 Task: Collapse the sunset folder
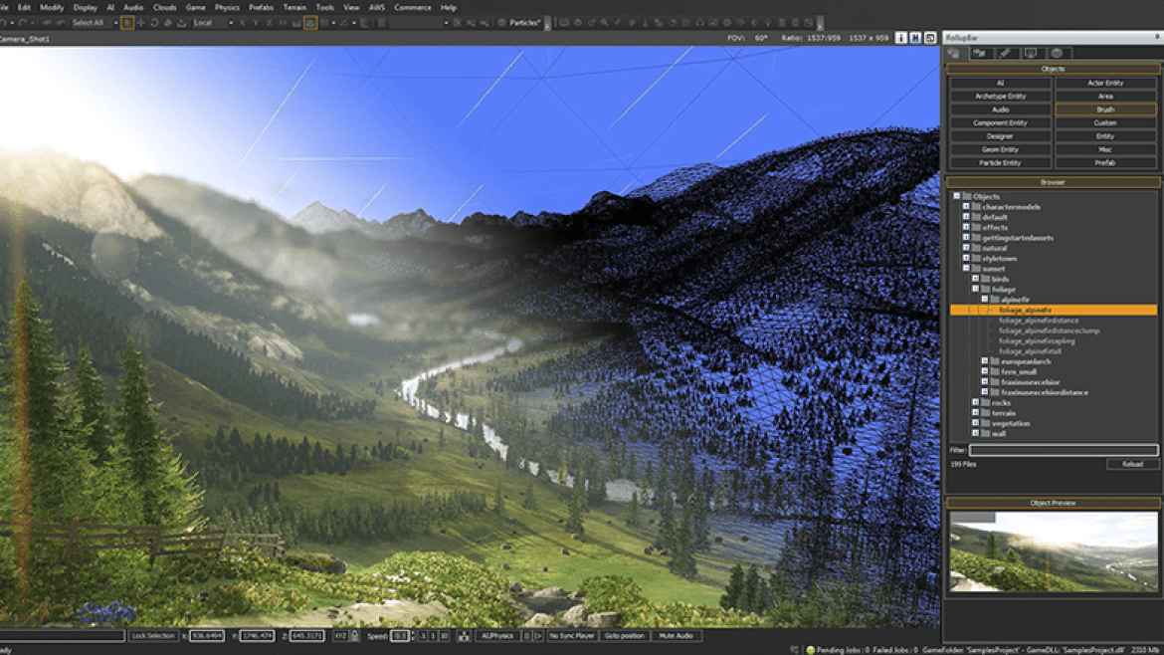[x=966, y=268]
